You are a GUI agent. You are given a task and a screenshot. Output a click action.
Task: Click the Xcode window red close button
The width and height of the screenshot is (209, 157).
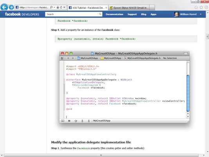click(x=62, y=53)
